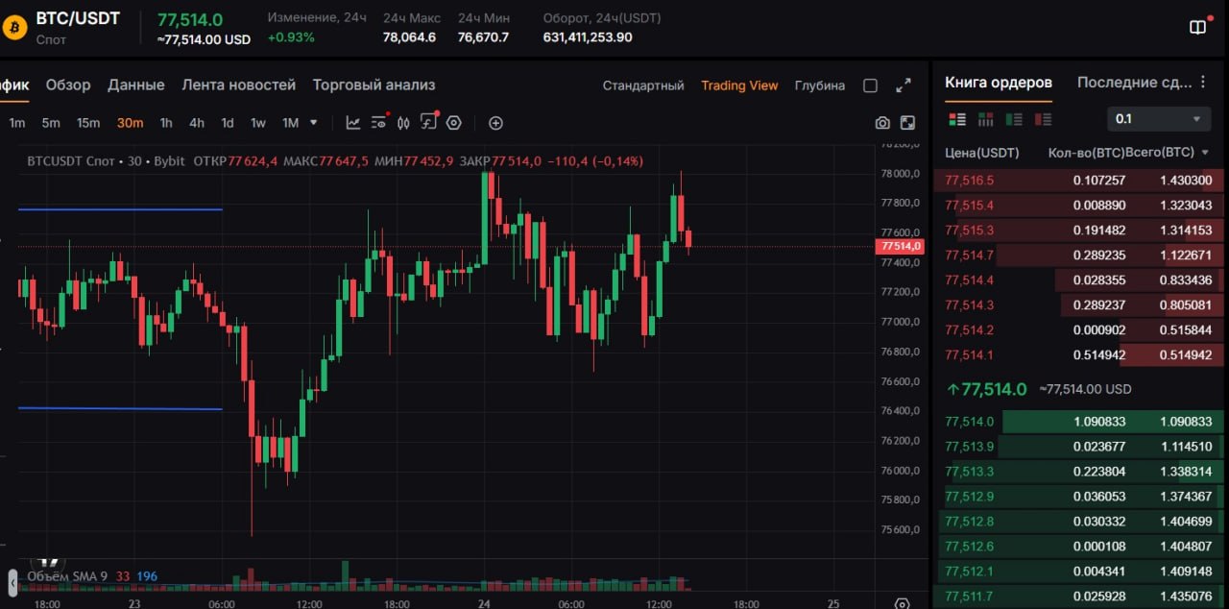Open chart settings hexagon icon

pyautogui.click(x=454, y=123)
